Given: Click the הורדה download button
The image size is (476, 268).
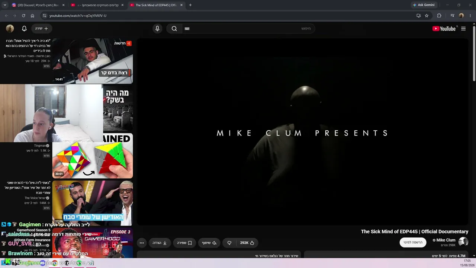Looking at the screenshot, I should [x=160, y=243].
